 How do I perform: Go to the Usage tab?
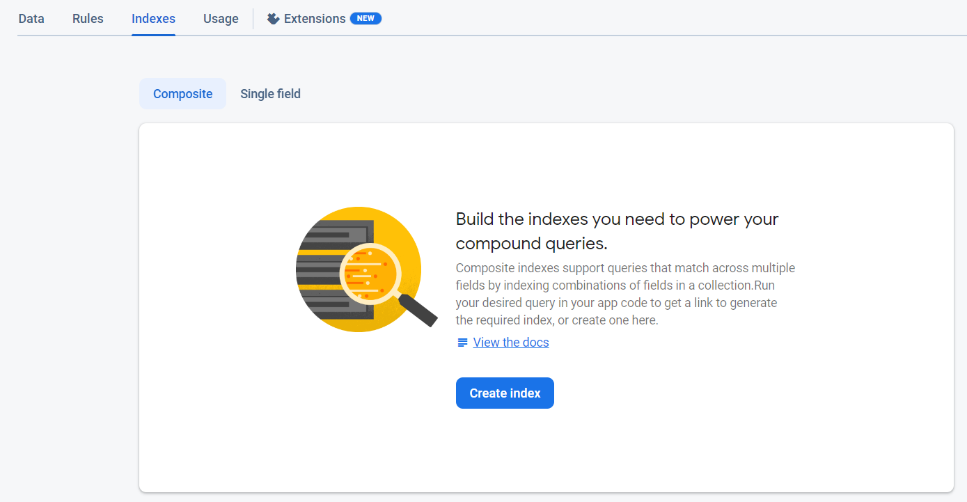click(x=221, y=19)
